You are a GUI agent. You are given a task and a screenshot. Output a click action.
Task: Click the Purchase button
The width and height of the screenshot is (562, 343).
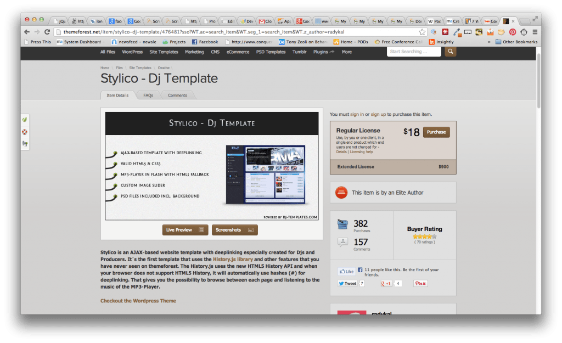click(x=436, y=132)
